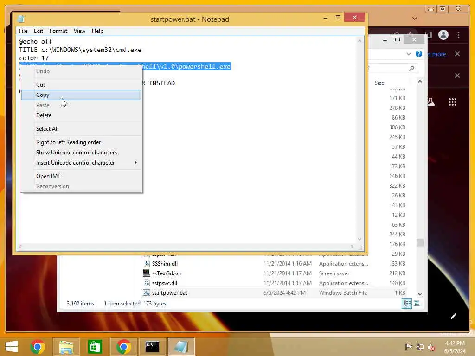Viewport: 475px width, 356px height.
Task: Sort by the Size column header
Action: pos(379,83)
